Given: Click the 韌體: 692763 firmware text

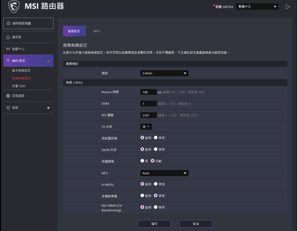Looking at the screenshot, I should (x=224, y=7).
